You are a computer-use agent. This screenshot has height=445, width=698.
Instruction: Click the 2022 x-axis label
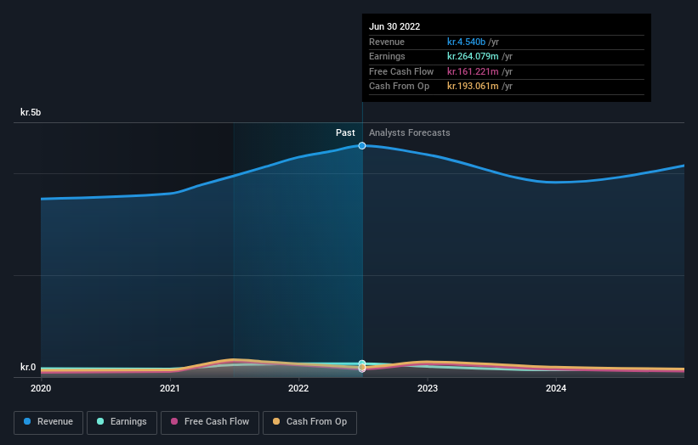tap(298, 388)
